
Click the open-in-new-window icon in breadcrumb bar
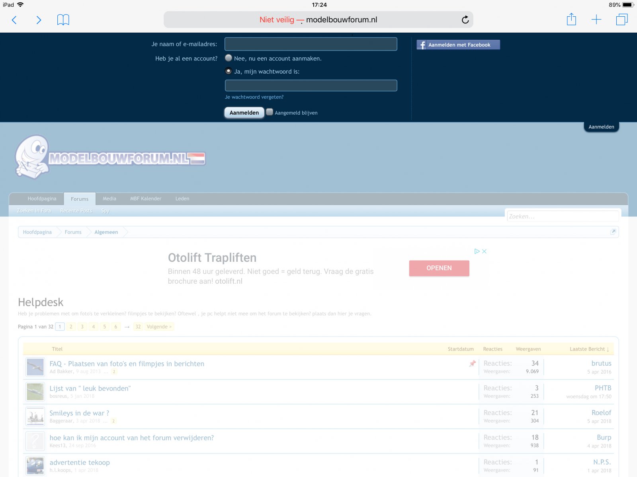pos(613,232)
